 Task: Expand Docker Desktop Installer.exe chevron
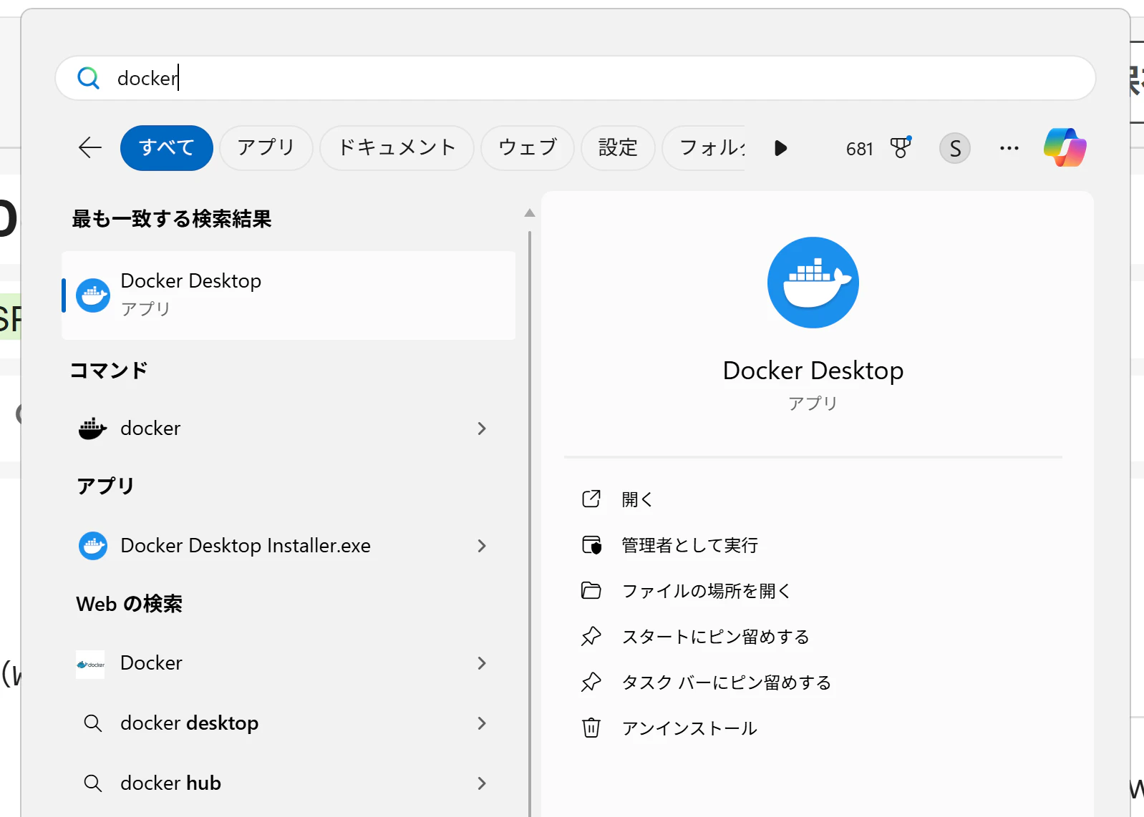tap(482, 546)
